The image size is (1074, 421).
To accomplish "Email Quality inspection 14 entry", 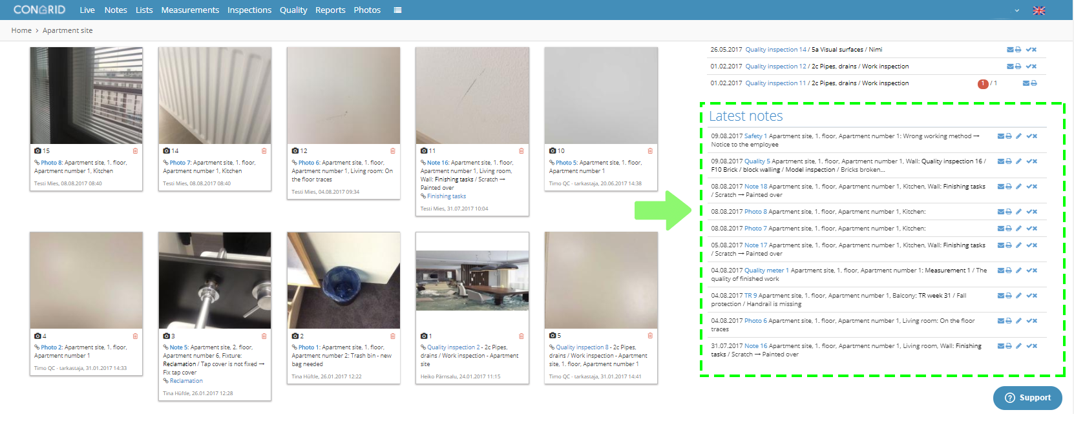I will 1010,50.
